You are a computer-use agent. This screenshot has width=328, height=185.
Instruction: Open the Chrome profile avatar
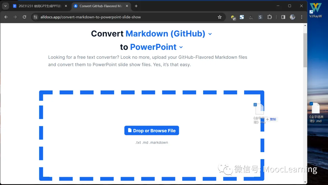click(292, 17)
